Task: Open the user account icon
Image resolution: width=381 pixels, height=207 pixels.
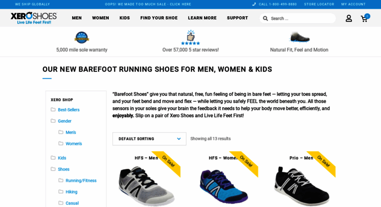Action: pos(349,19)
